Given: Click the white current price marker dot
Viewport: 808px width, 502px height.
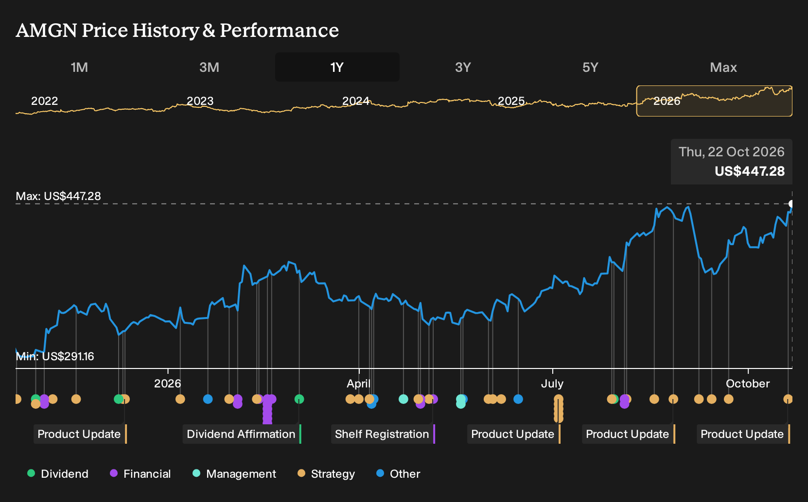Looking at the screenshot, I should [x=791, y=204].
